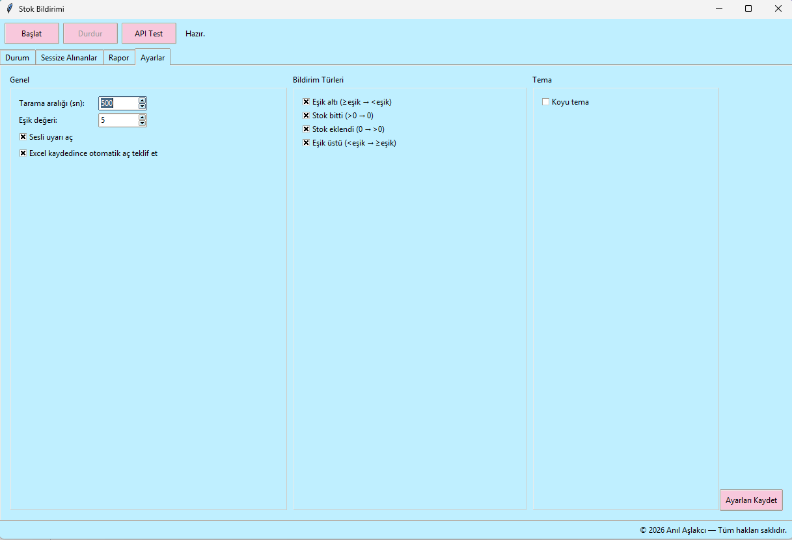Toggle the Eşik altı notification checkbox

(x=306, y=102)
